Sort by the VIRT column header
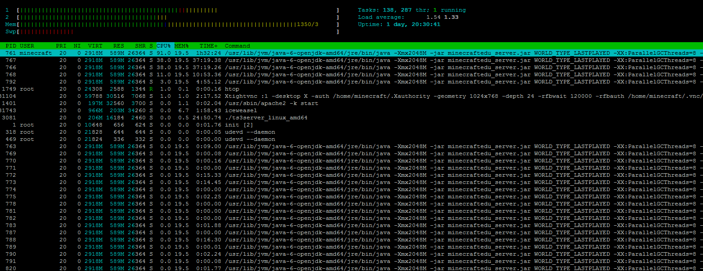This screenshot has width=703, height=271. pyautogui.click(x=95, y=46)
